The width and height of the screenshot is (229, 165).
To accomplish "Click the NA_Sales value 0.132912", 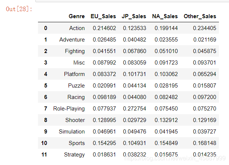I will [165, 120].
